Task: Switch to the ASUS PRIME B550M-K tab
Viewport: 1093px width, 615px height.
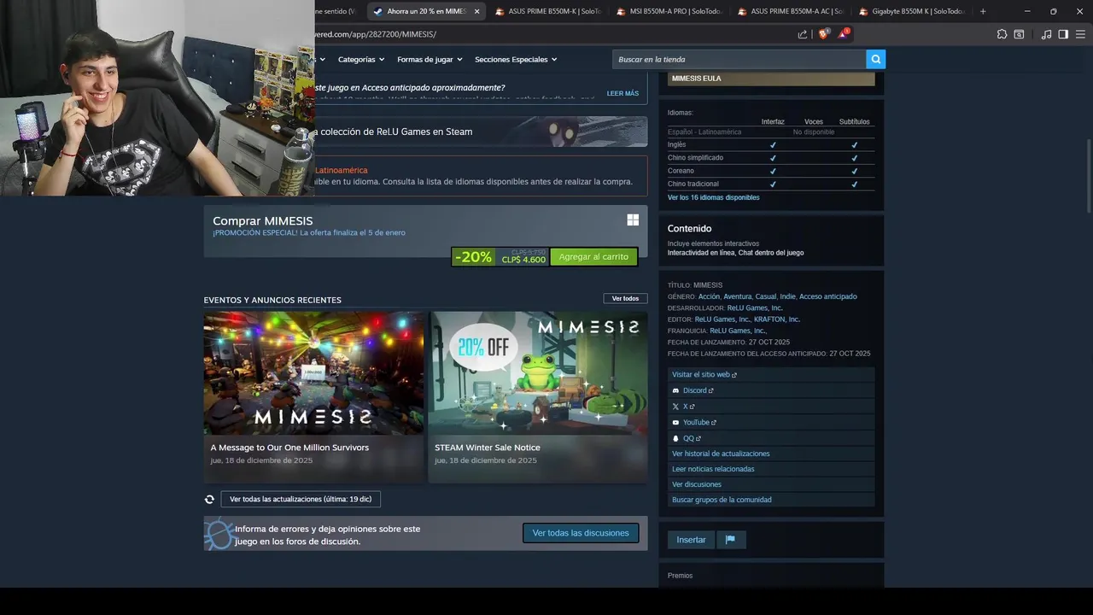Action: tap(550, 11)
